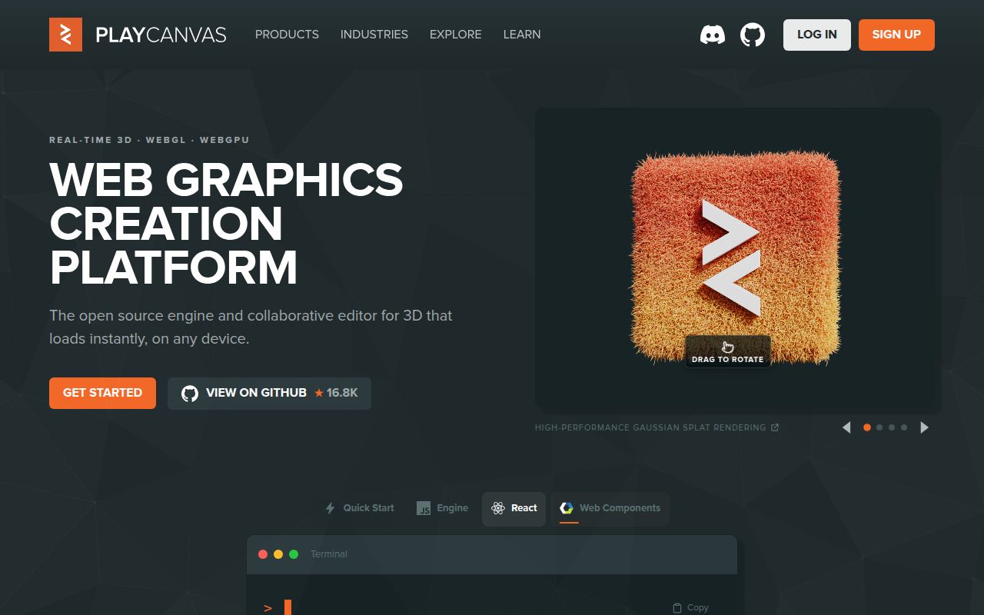Select the first carousel dot
The height and width of the screenshot is (615, 984).
867,427
